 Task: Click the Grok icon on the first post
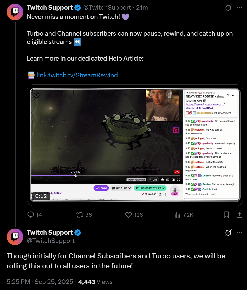[228, 8]
